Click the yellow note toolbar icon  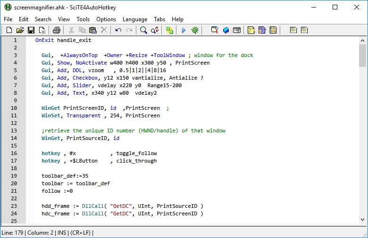[251, 30]
